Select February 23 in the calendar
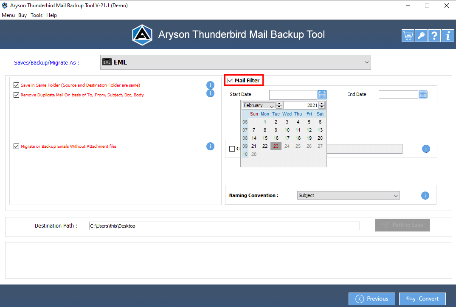456x307 pixels. (x=276, y=146)
